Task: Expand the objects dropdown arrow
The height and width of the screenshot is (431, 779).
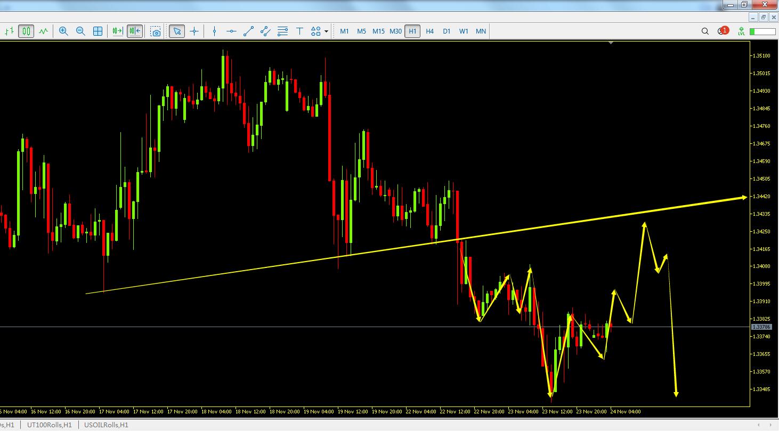Action: click(x=326, y=31)
